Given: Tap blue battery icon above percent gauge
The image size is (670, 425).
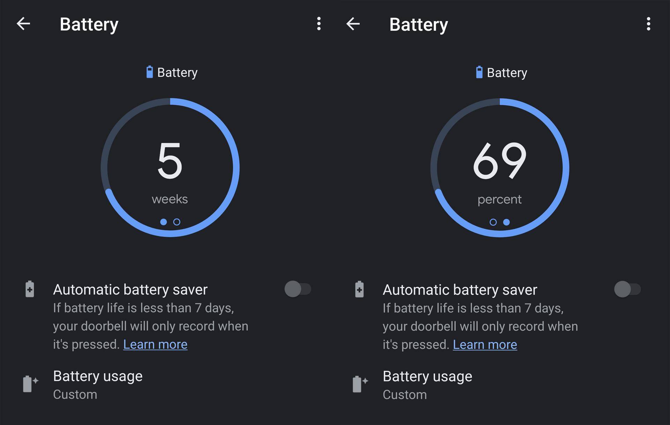Looking at the screenshot, I should point(479,72).
